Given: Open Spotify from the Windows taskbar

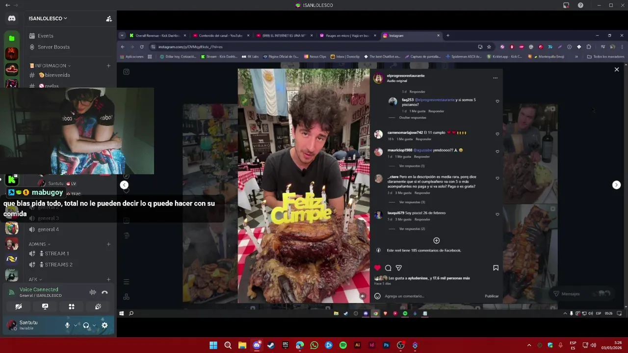Looking at the screenshot, I should click(343, 345).
